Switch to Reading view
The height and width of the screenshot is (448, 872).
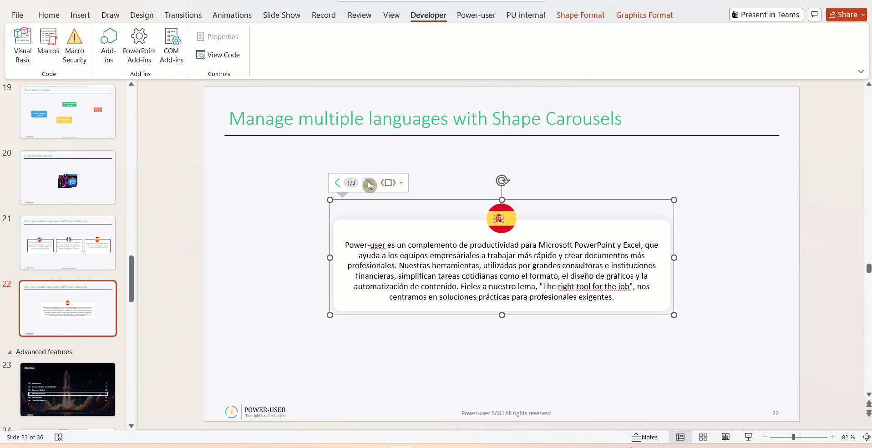coord(725,437)
